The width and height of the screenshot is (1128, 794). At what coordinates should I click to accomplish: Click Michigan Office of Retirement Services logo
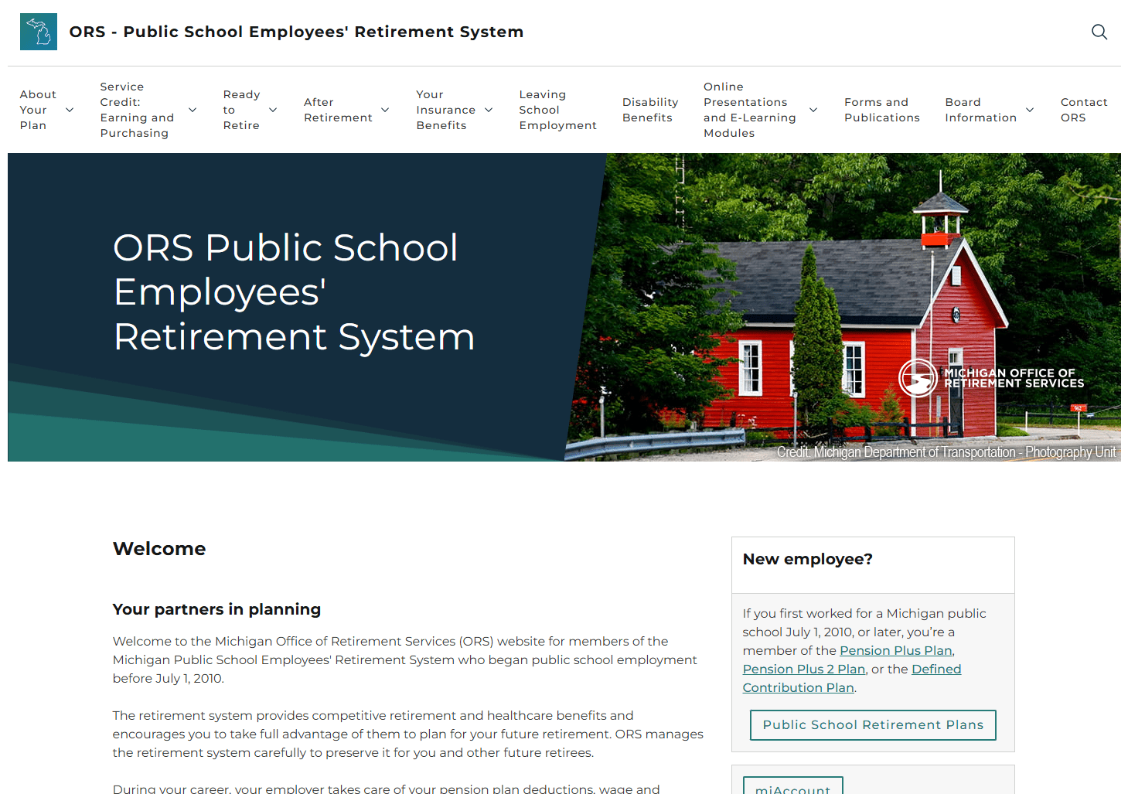(991, 378)
